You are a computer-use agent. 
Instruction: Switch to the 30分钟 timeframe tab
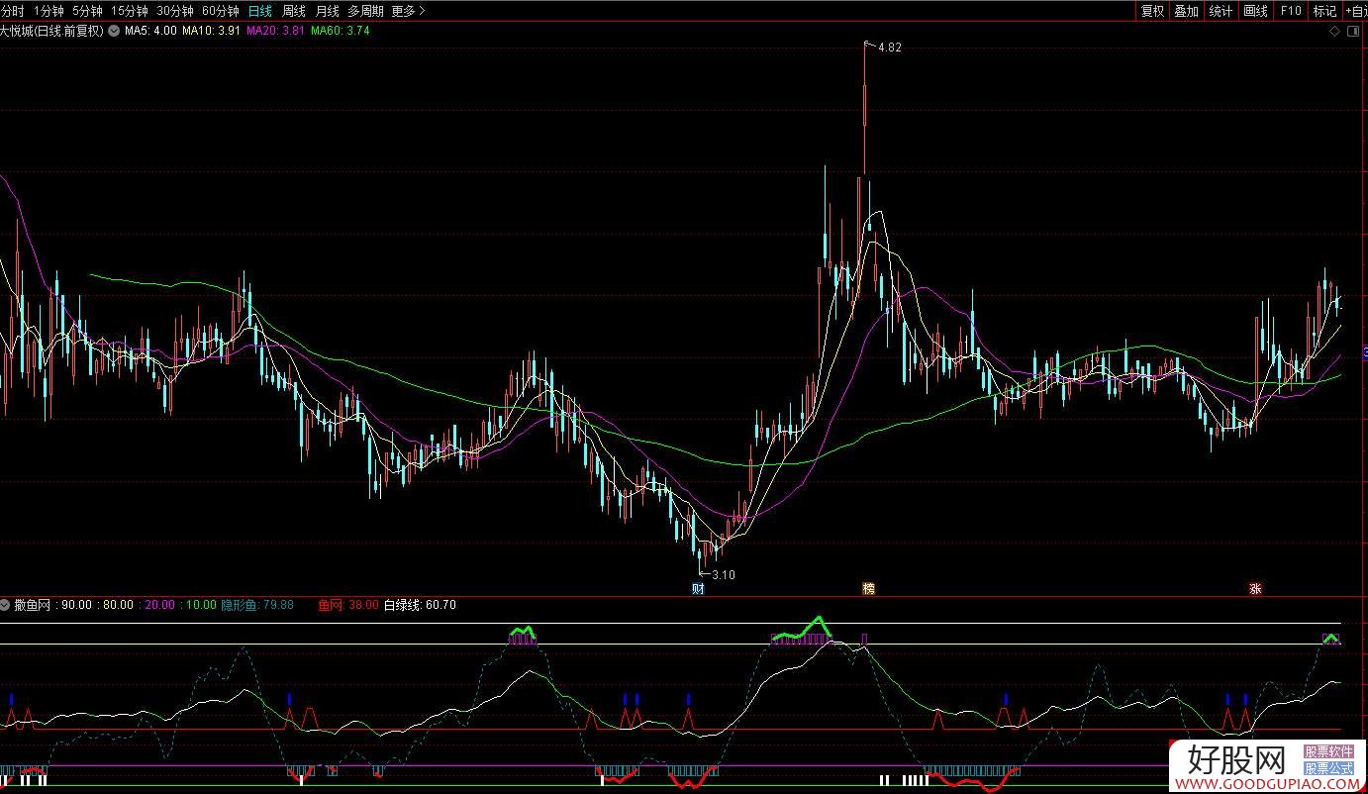point(175,11)
